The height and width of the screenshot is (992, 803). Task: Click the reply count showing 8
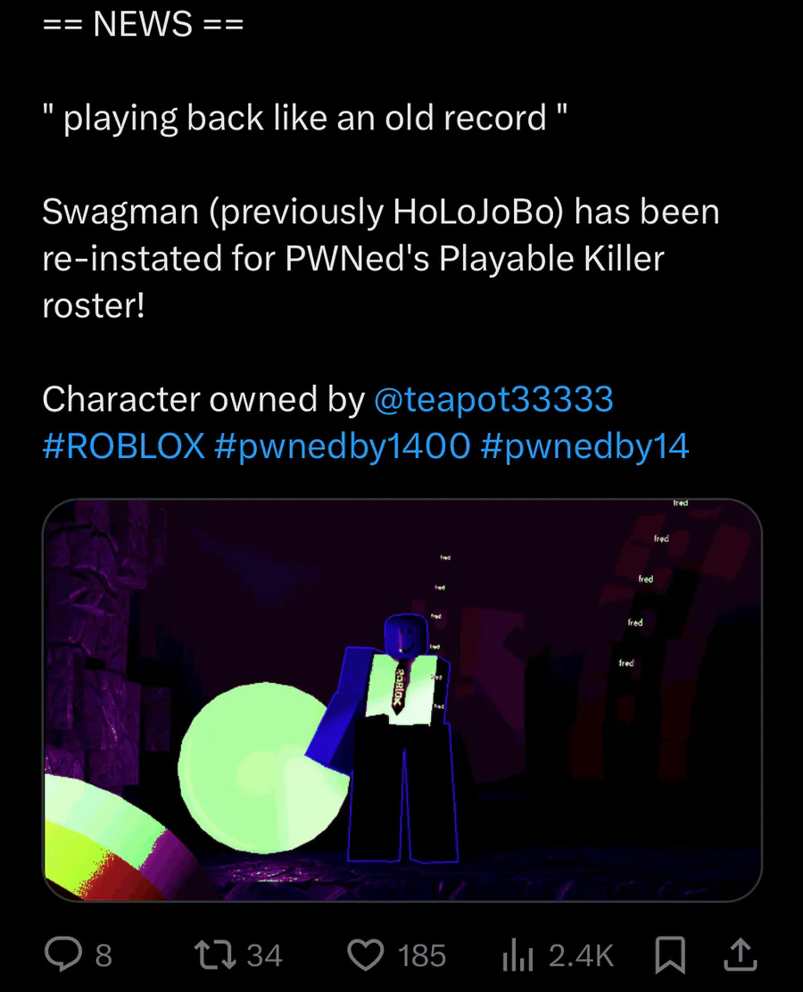[x=103, y=955]
